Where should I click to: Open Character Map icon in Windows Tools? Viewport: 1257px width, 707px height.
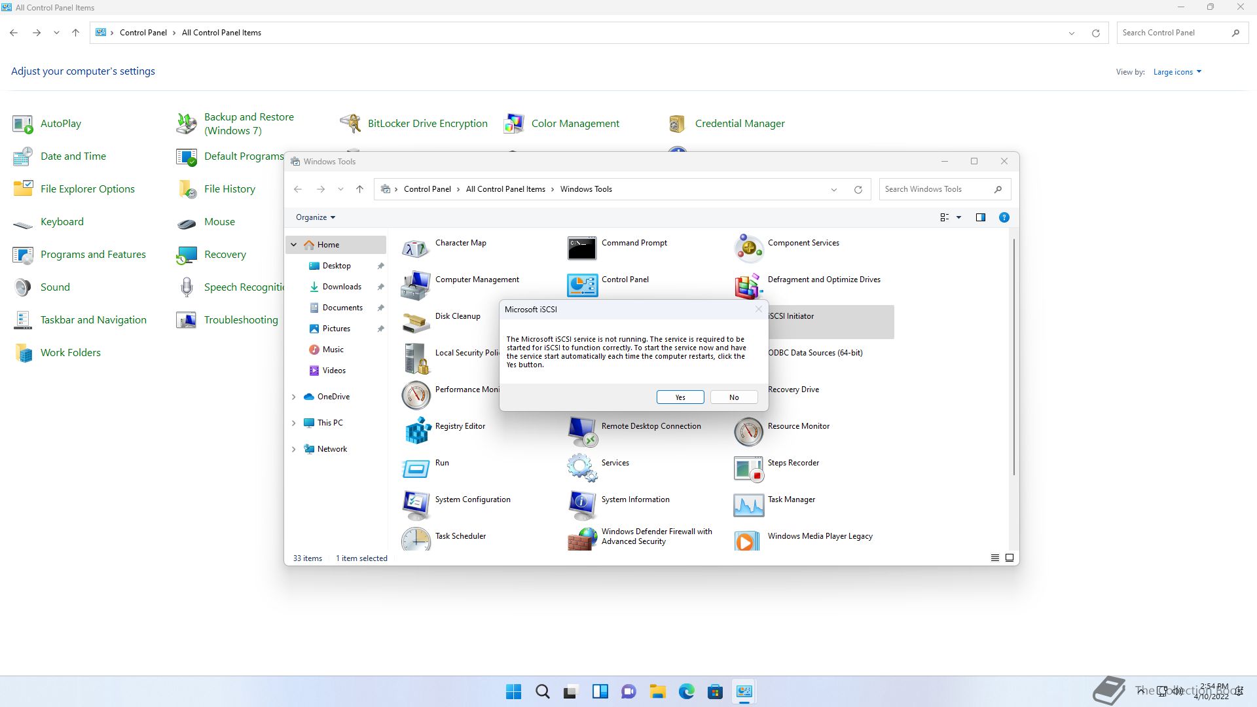pyautogui.click(x=416, y=249)
